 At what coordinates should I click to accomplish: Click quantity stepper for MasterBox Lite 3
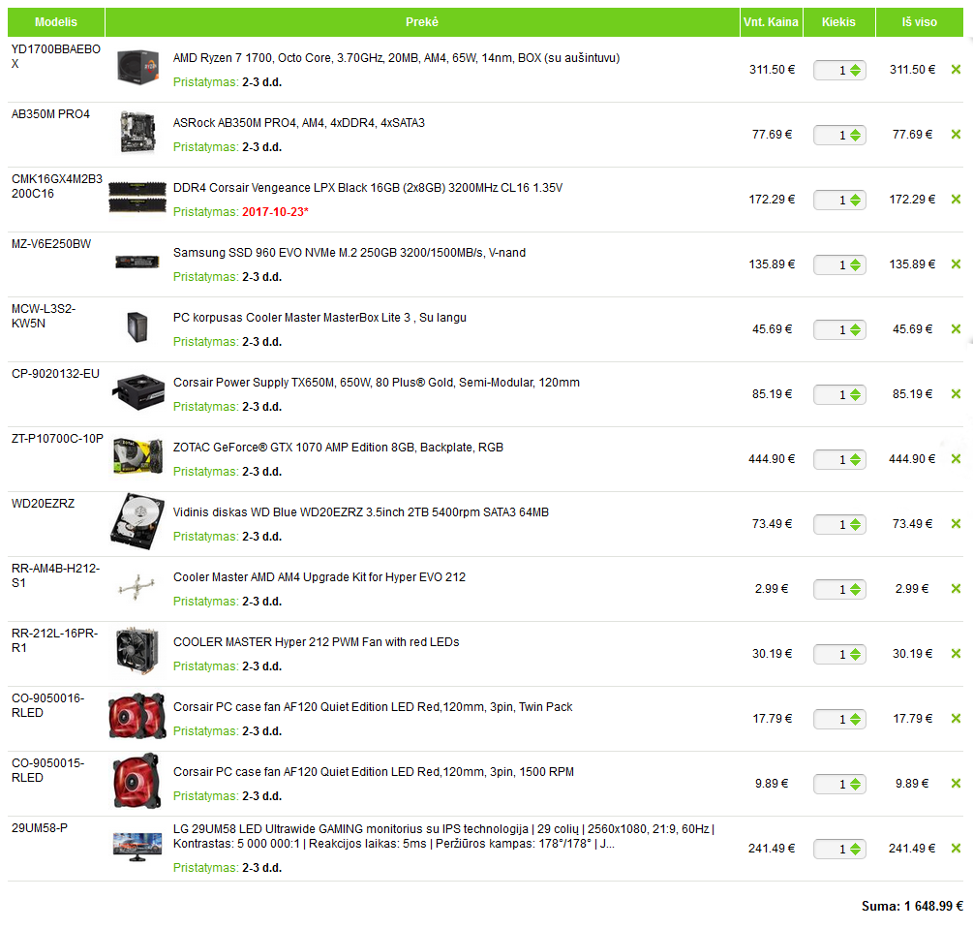coord(855,329)
